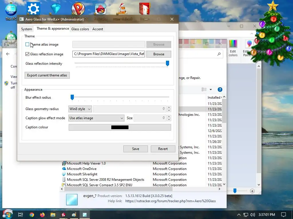
Task: Show hidden system tray icons
Action: [x=239, y=215]
